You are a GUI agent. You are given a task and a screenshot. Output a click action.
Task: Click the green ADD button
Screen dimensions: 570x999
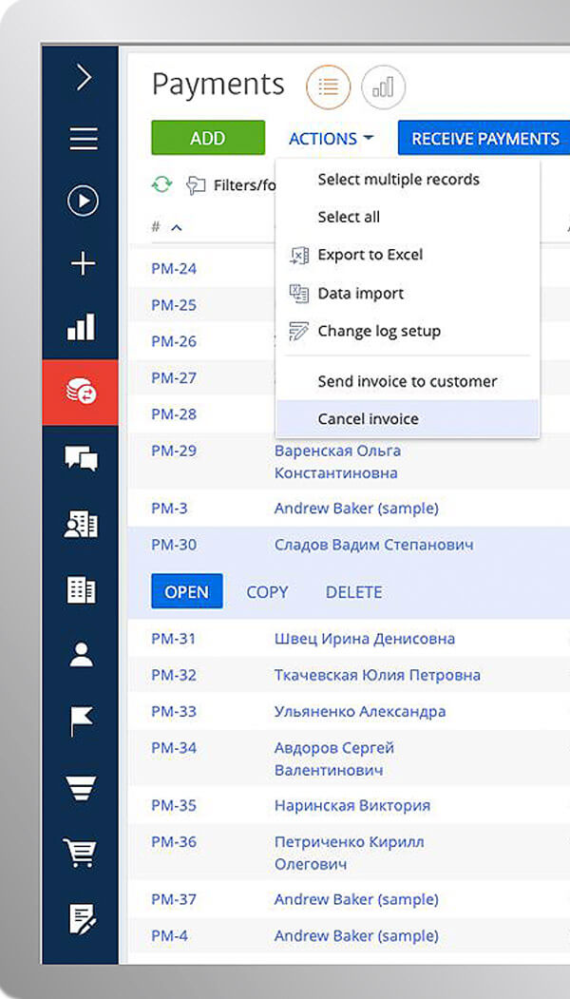(x=207, y=138)
